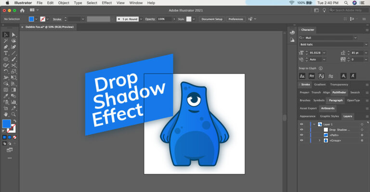Hide the Drop Shadow layer item
The width and height of the screenshot is (370, 192).
[x=302, y=130]
